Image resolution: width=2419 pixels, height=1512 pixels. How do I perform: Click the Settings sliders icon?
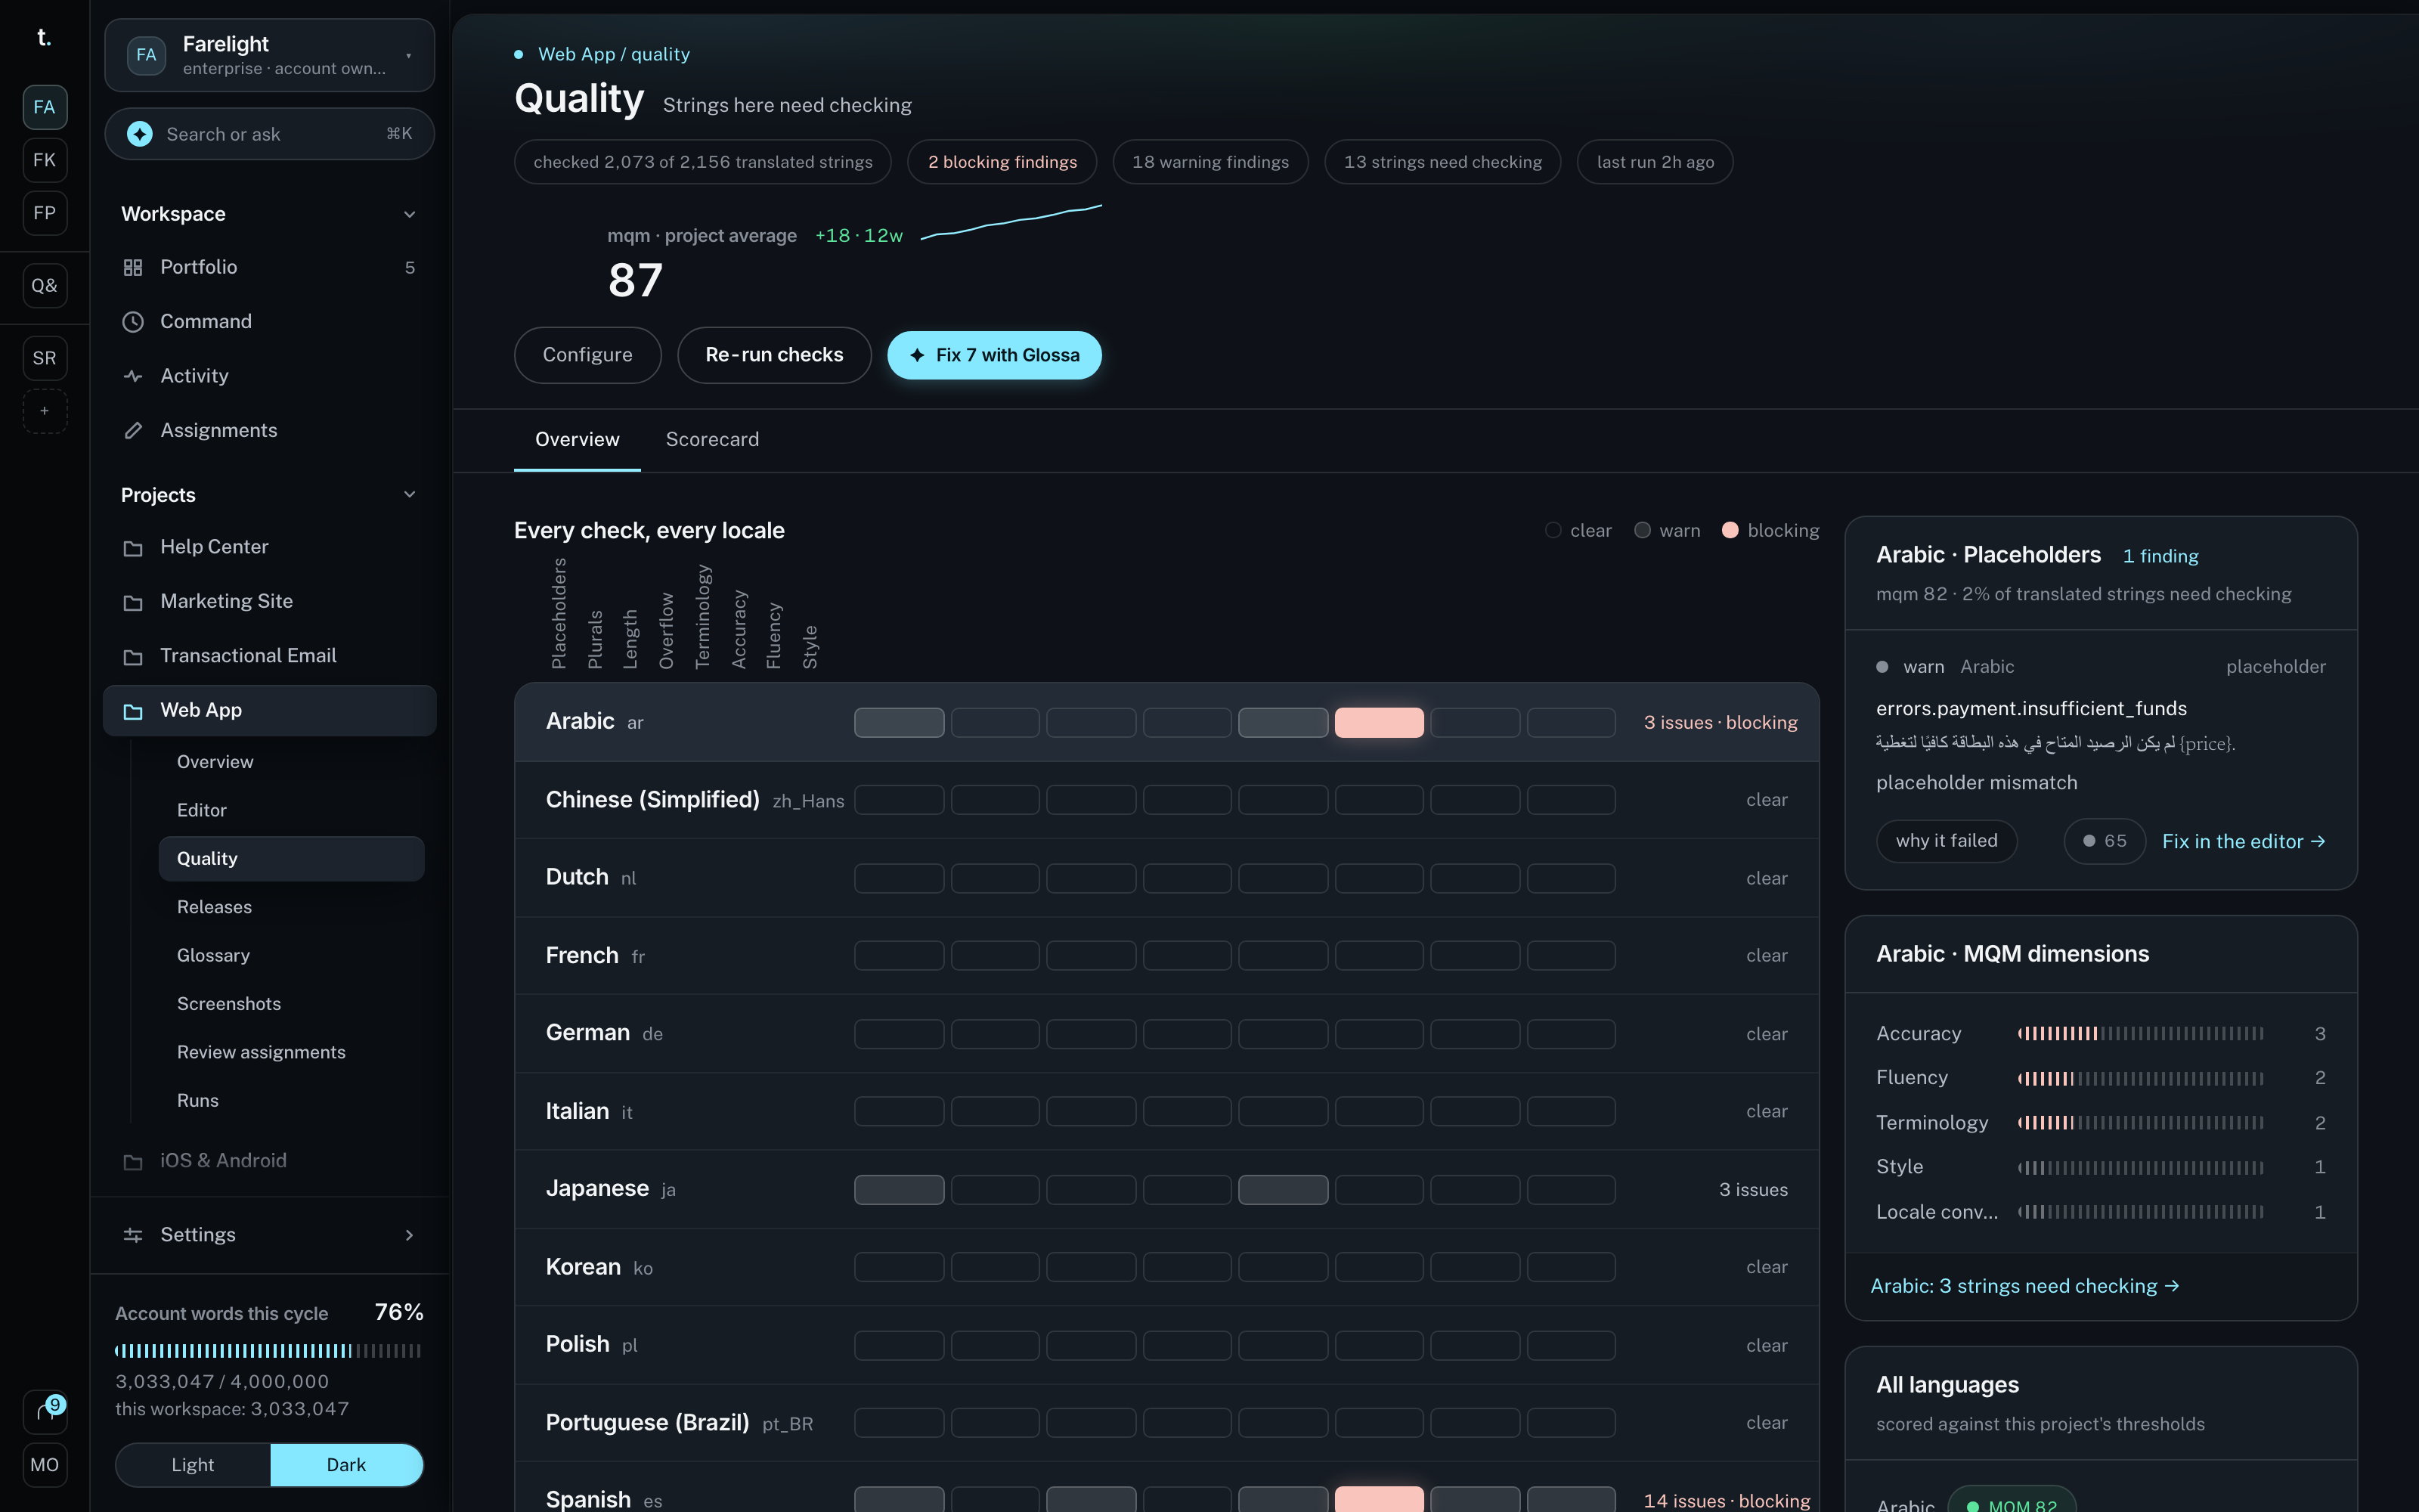point(133,1235)
